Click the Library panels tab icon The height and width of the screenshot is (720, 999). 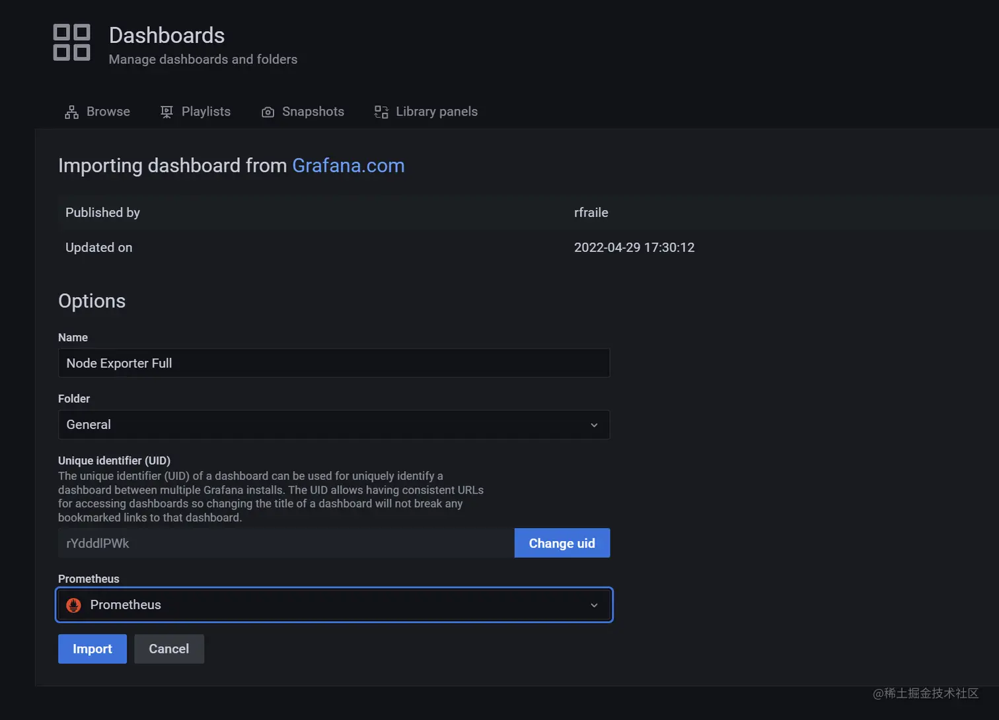(381, 112)
